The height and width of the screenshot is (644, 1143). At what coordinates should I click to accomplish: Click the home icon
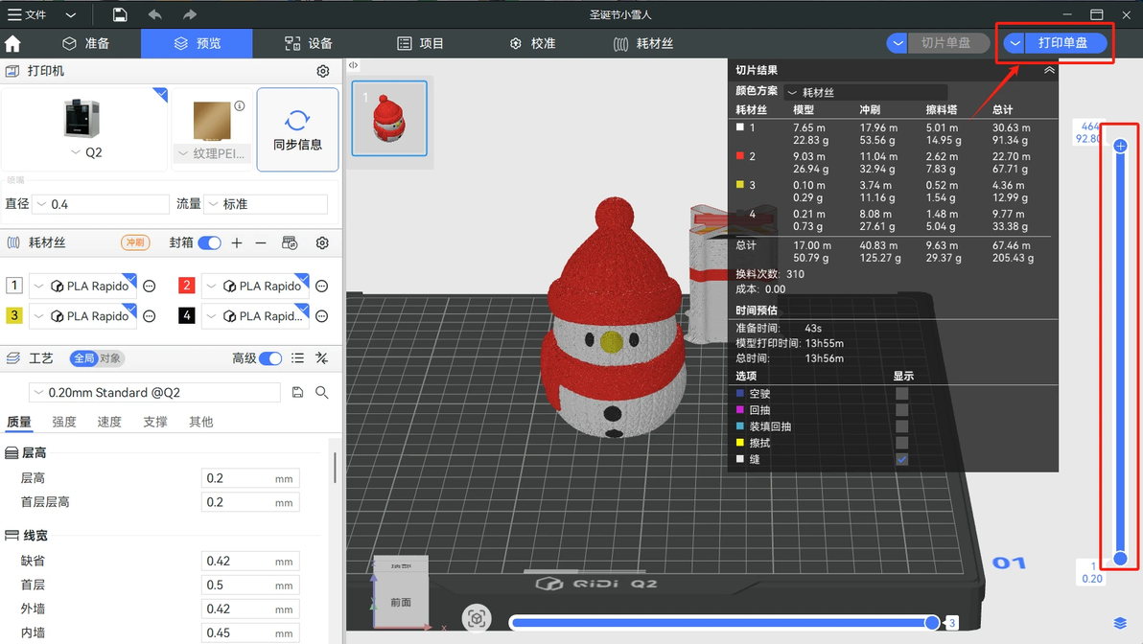pos(12,44)
